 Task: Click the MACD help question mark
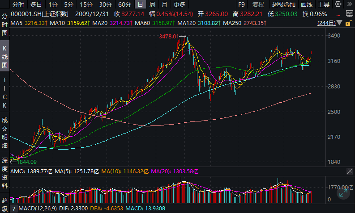[x=13, y=209]
